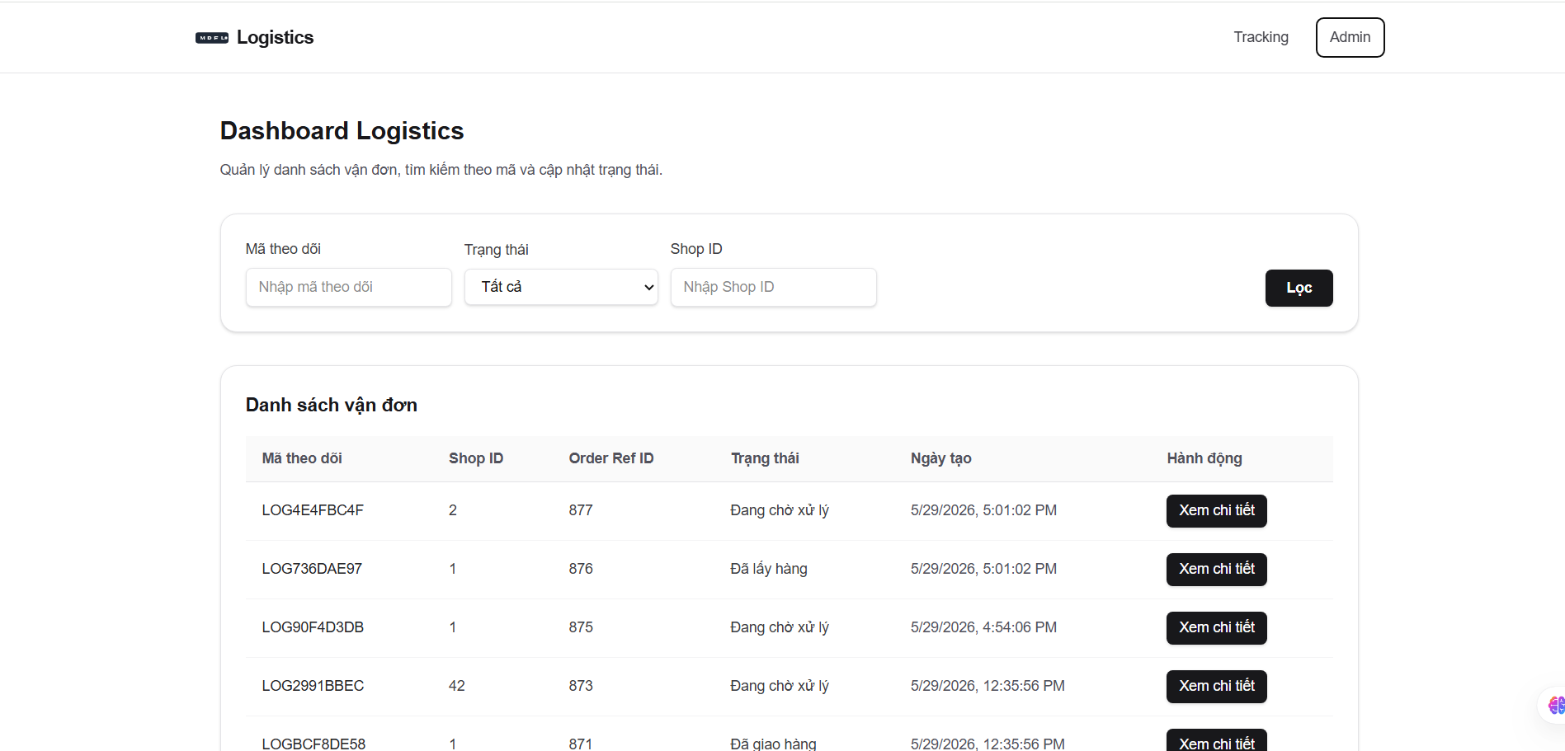Click the Trạng thái column header

click(765, 458)
